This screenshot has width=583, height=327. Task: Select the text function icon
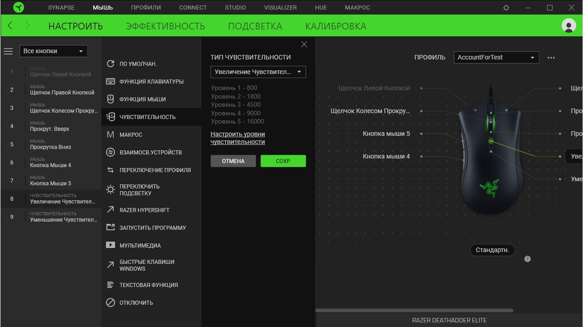111,285
